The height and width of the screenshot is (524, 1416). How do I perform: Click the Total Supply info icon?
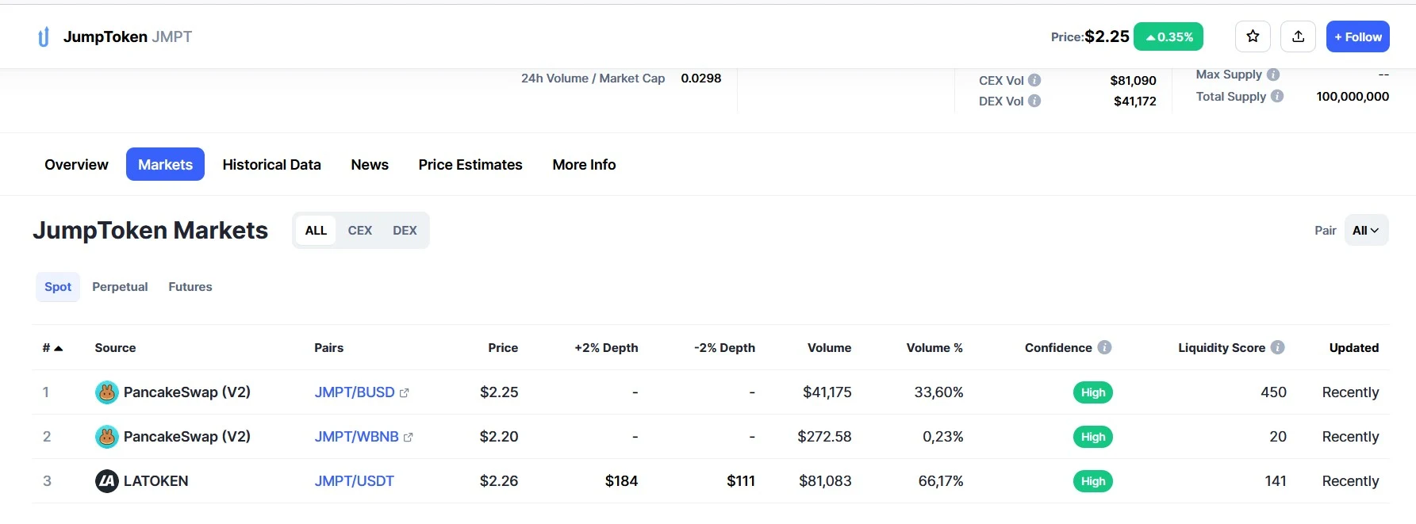[x=1277, y=96]
